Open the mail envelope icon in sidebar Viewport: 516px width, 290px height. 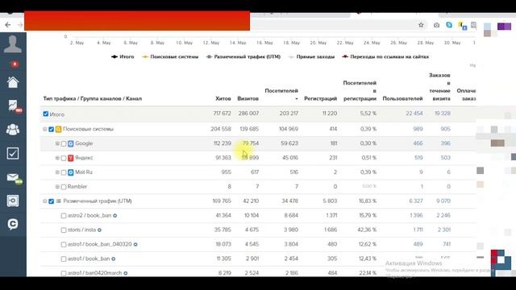click(13, 177)
